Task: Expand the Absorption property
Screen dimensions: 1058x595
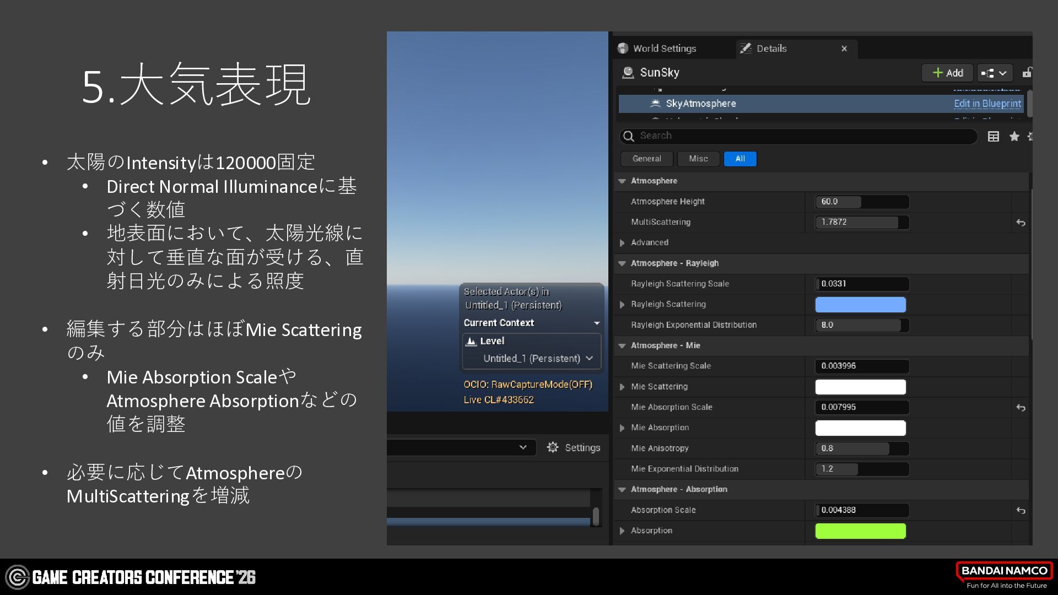Action: [x=622, y=531]
